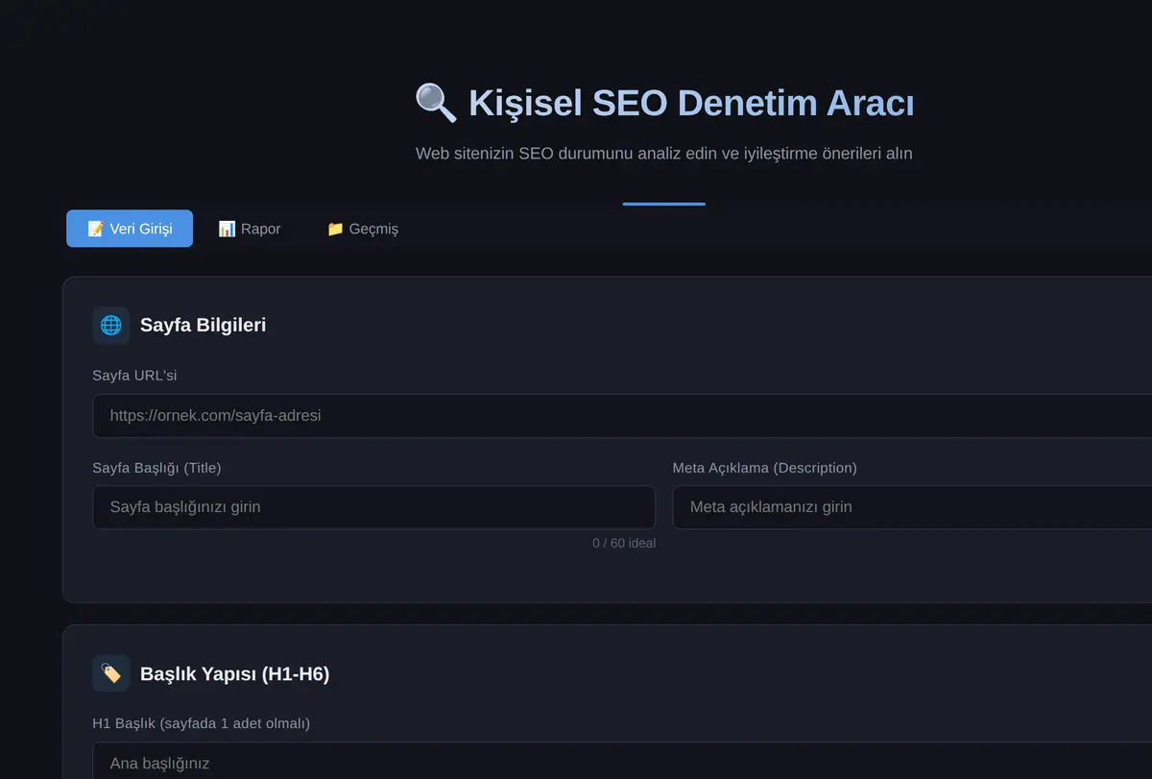Focus the H1 Başlık input field
This screenshot has height=779, width=1152.
click(622, 761)
